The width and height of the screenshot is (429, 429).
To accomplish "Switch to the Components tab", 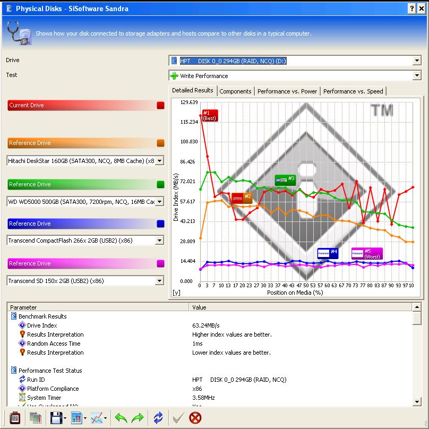I will [235, 91].
